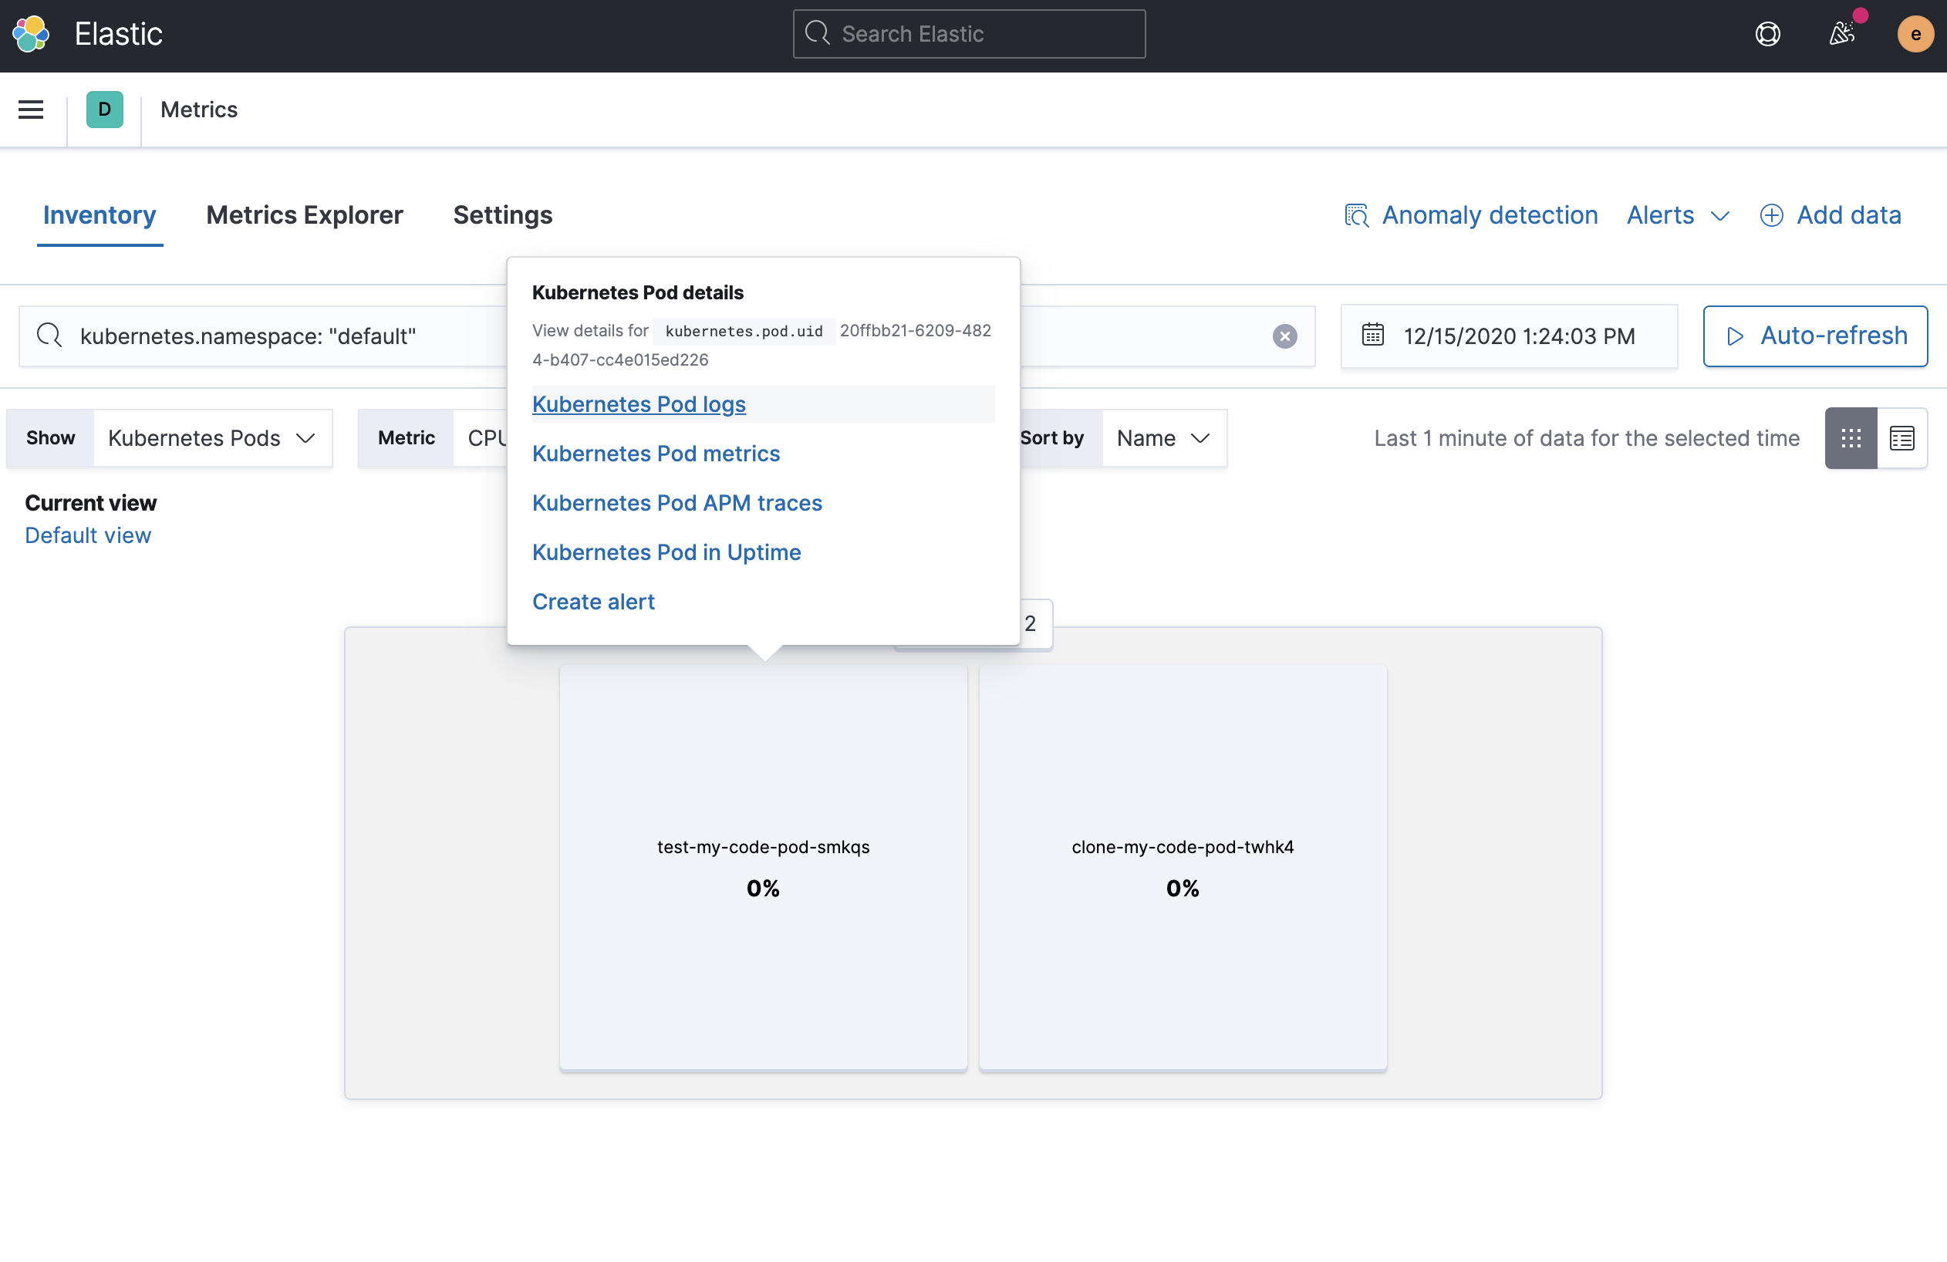This screenshot has width=1947, height=1262.
Task: Open Kubernetes Pod APM traces
Action: [677, 502]
